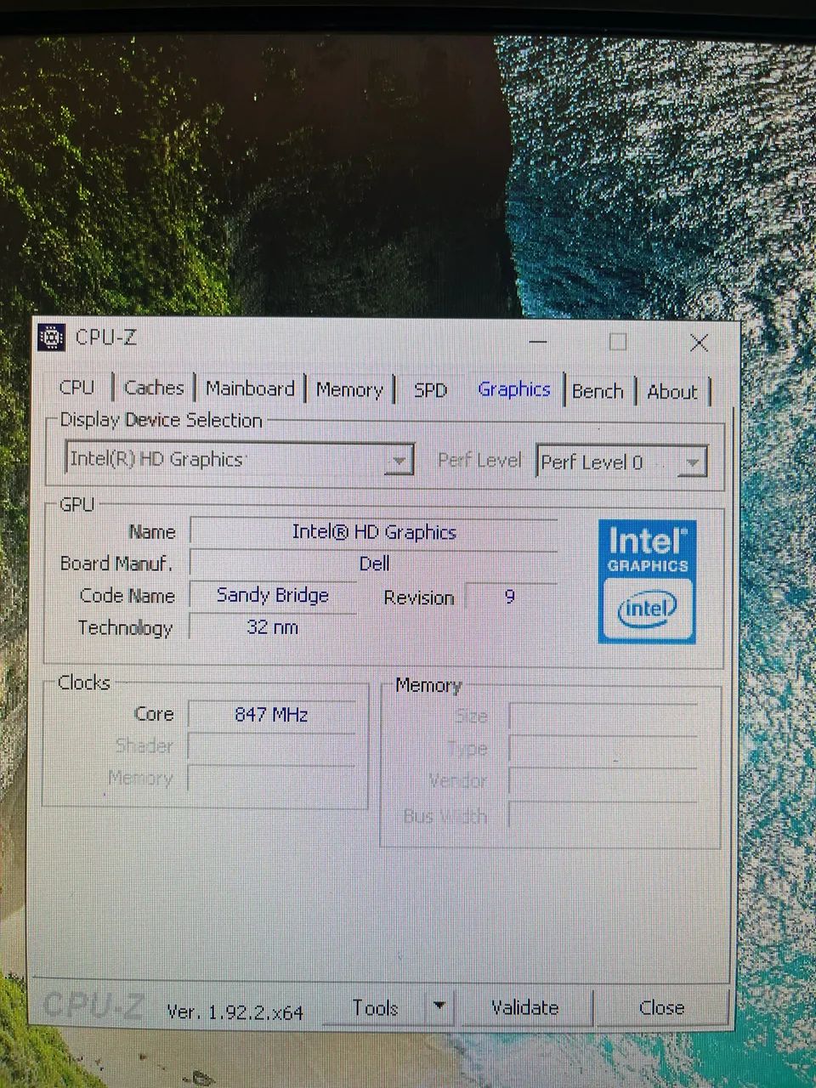
Task: Click the Clocks Memory empty field
Action: point(271,779)
